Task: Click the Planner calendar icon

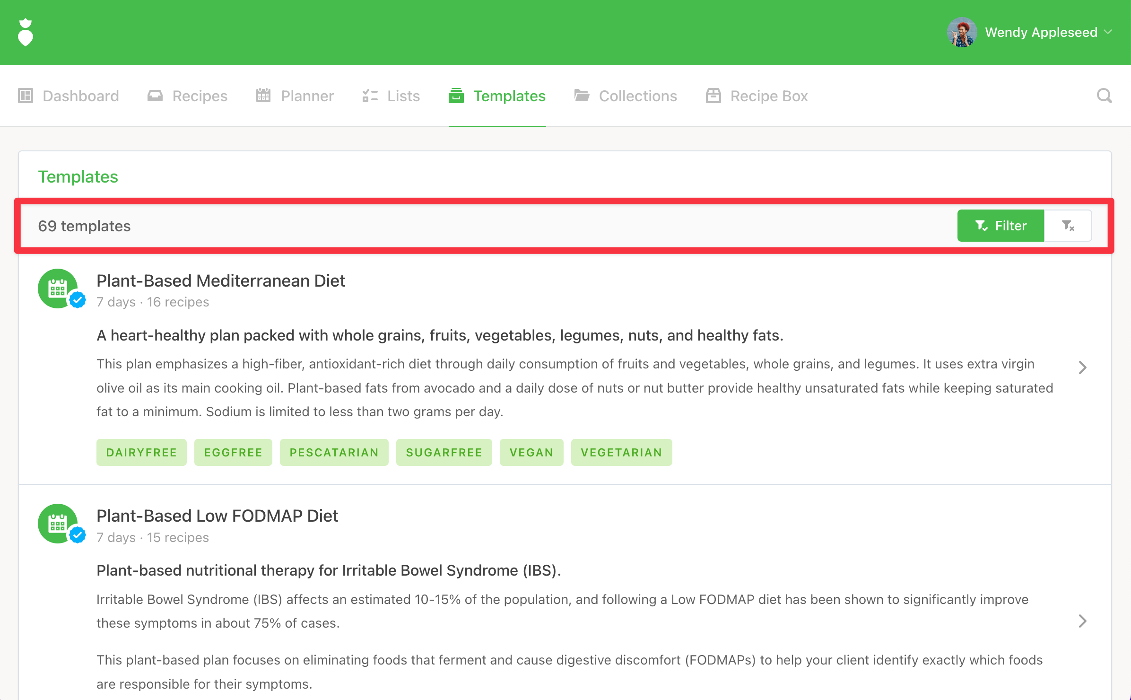Action: click(263, 96)
